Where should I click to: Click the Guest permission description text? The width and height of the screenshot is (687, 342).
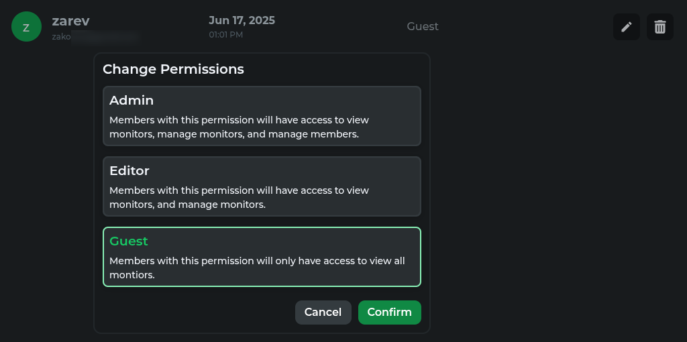coord(257,268)
